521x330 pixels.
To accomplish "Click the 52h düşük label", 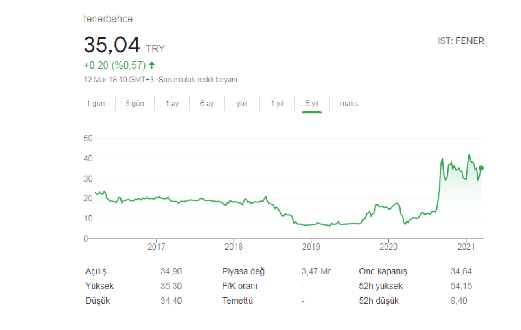I will 379,301.
